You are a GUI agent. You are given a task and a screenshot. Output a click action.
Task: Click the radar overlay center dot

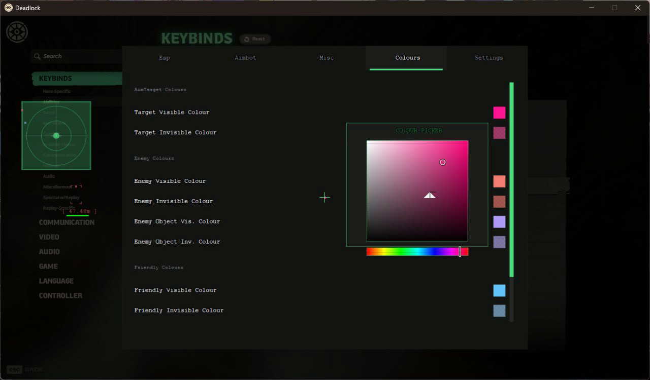tap(56, 136)
